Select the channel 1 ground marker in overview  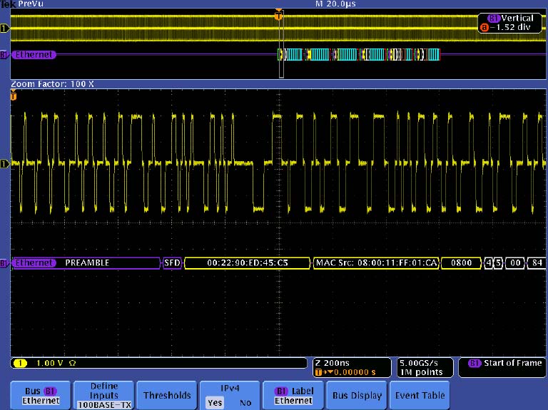(x=5, y=29)
